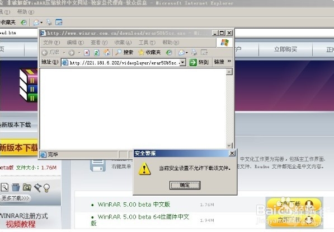Click 视频教程 link in sidebar
The image size is (334, 232).
coord(21,224)
